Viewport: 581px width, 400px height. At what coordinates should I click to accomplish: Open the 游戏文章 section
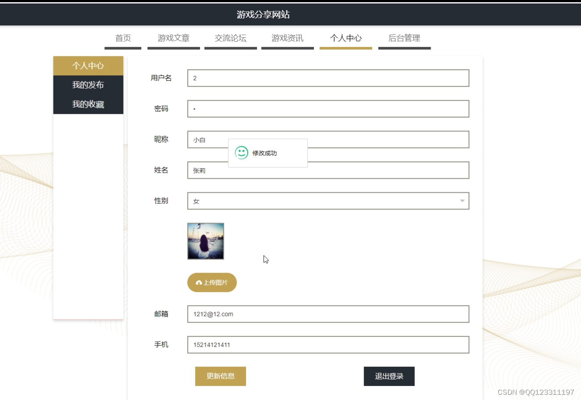173,38
